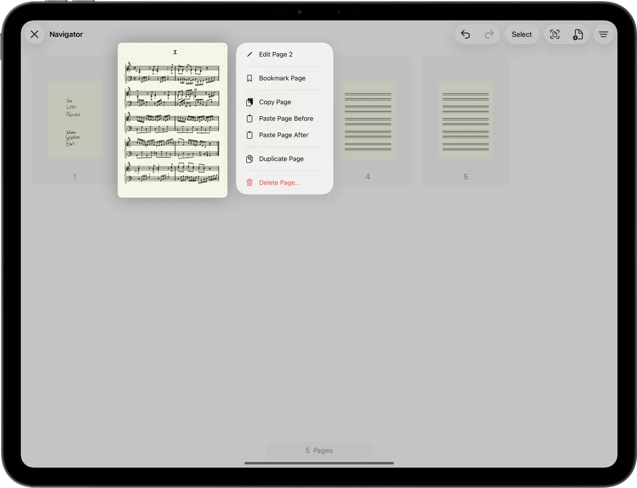
Task: Close the Navigator view
Action: pyautogui.click(x=35, y=34)
